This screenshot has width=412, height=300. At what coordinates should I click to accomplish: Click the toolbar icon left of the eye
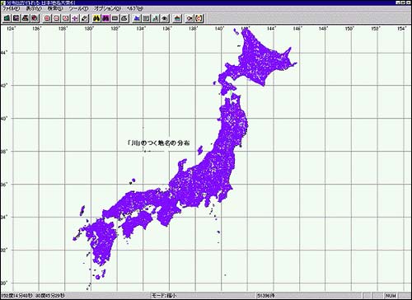coord(155,18)
